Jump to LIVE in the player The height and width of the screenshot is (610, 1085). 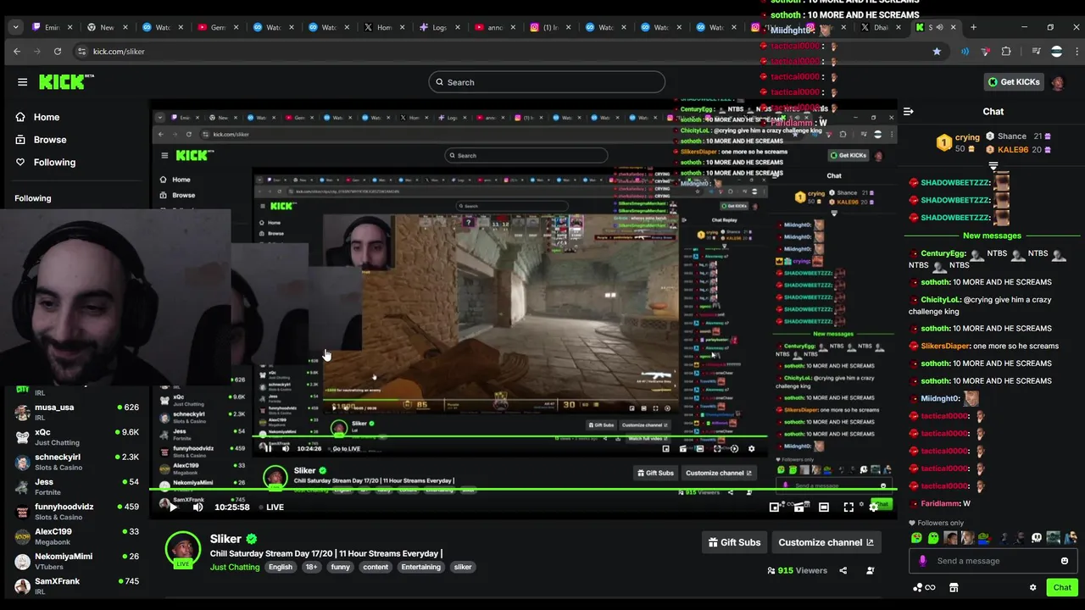[270, 507]
